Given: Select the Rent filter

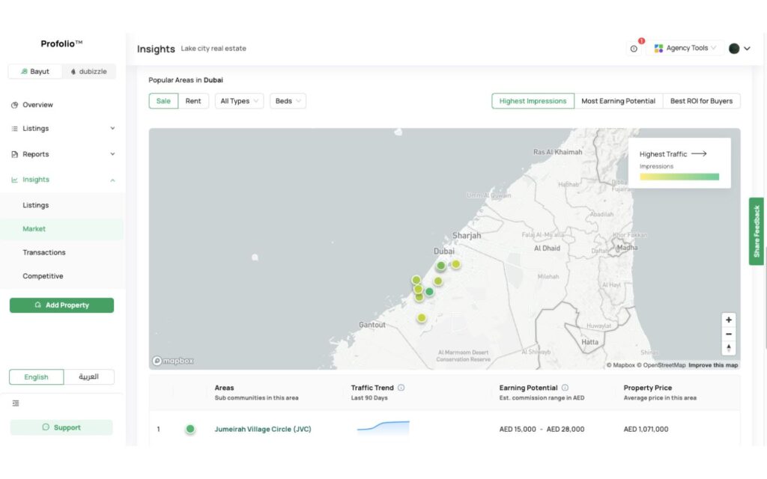Looking at the screenshot, I should click(x=193, y=101).
